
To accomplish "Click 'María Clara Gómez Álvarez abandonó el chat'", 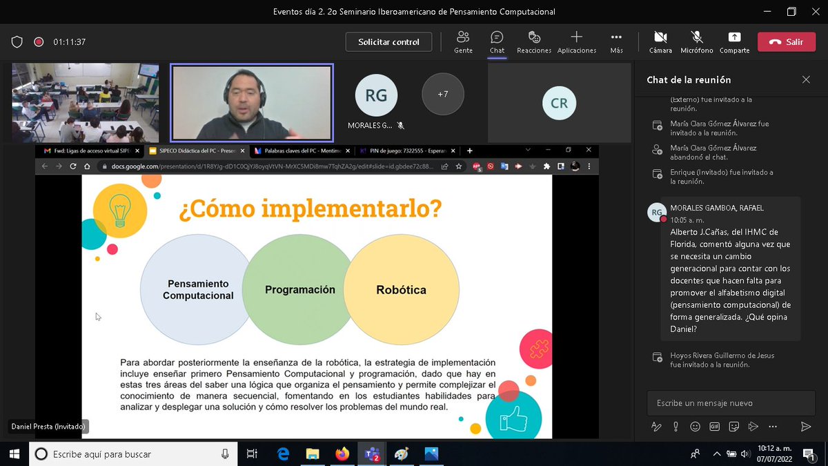I will click(x=713, y=153).
